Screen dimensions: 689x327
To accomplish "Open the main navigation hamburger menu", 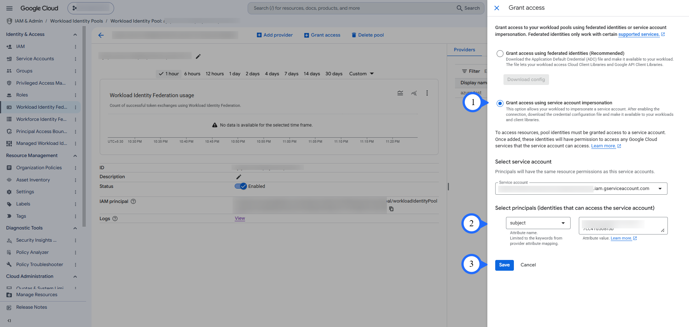I will 10,8.
